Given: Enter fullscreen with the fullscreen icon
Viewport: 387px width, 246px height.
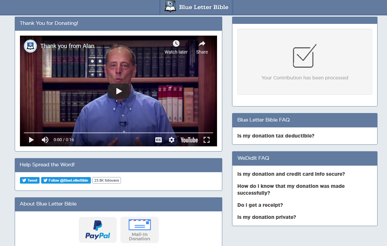Looking at the screenshot, I should pyautogui.click(x=207, y=140).
